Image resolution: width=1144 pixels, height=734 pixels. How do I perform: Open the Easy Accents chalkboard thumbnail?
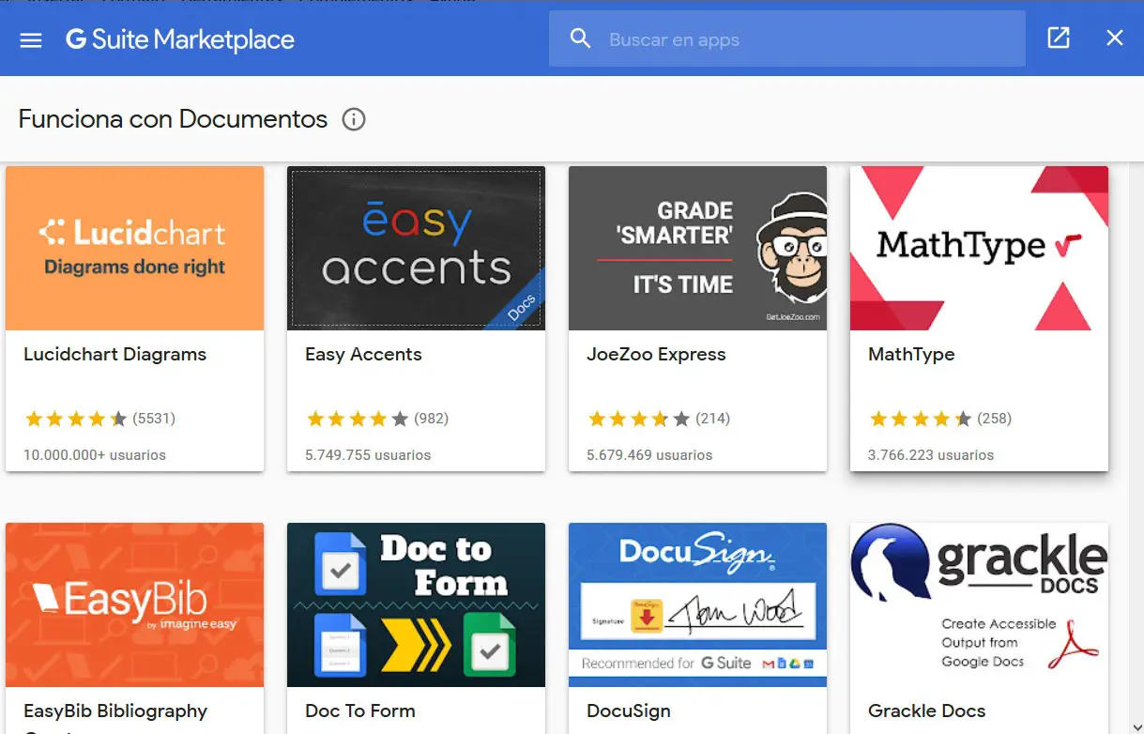click(416, 248)
